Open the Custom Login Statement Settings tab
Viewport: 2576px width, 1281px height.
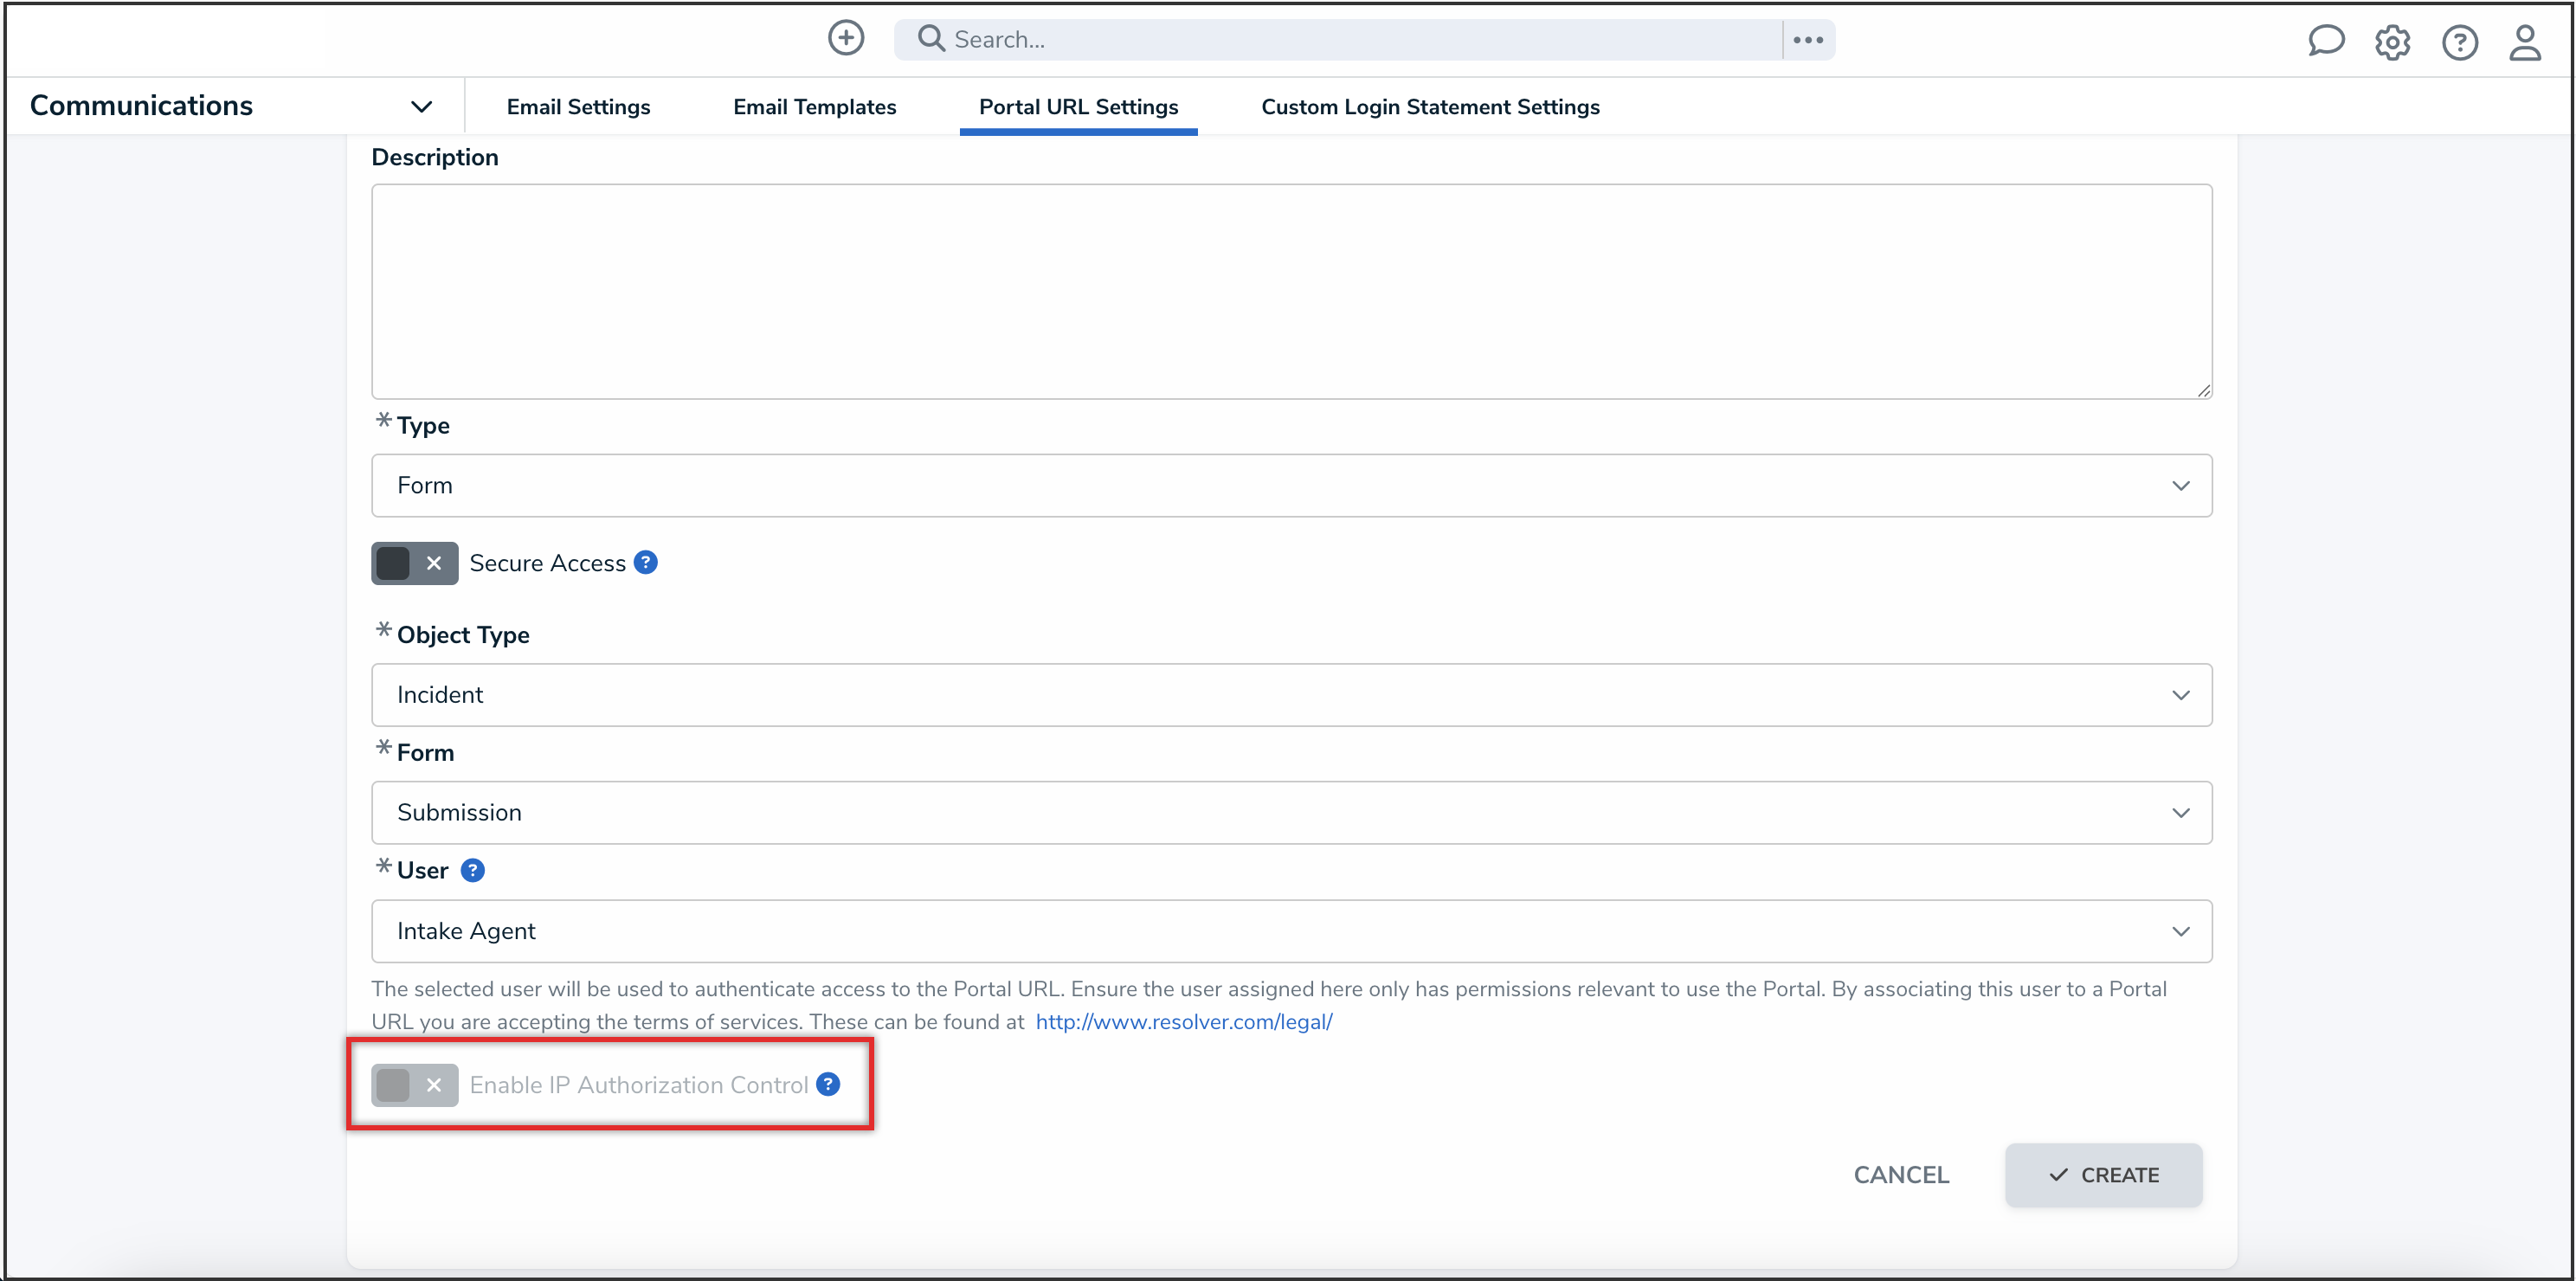coord(1430,106)
